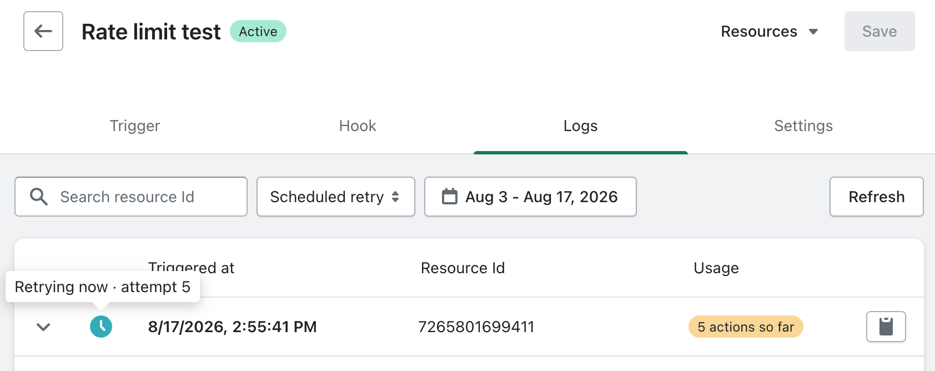The height and width of the screenshot is (371, 935).
Task: Click the magnifier icon in the search box
Action: click(x=39, y=197)
